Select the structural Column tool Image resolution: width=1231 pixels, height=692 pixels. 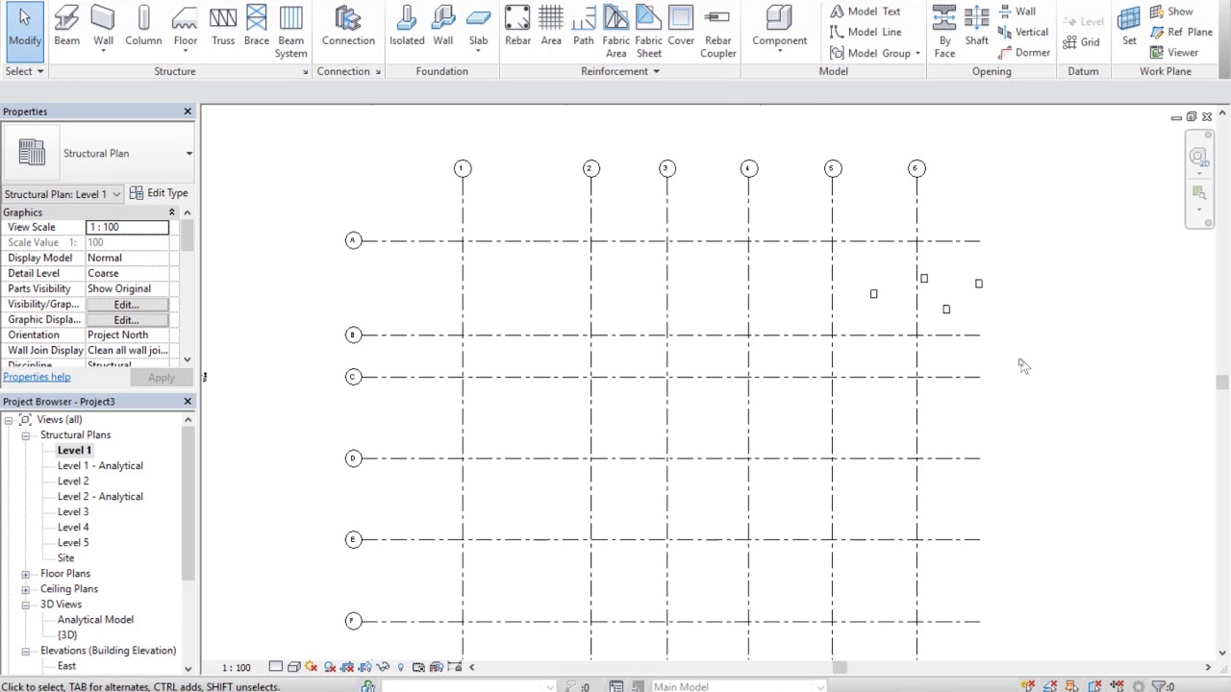[143, 26]
